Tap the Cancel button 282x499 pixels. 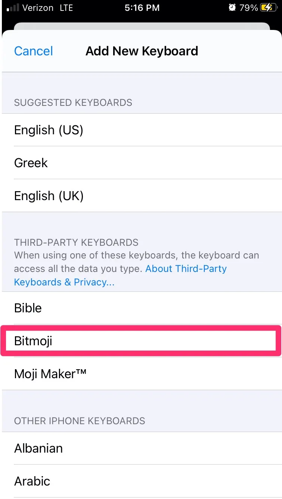pos(34,51)
